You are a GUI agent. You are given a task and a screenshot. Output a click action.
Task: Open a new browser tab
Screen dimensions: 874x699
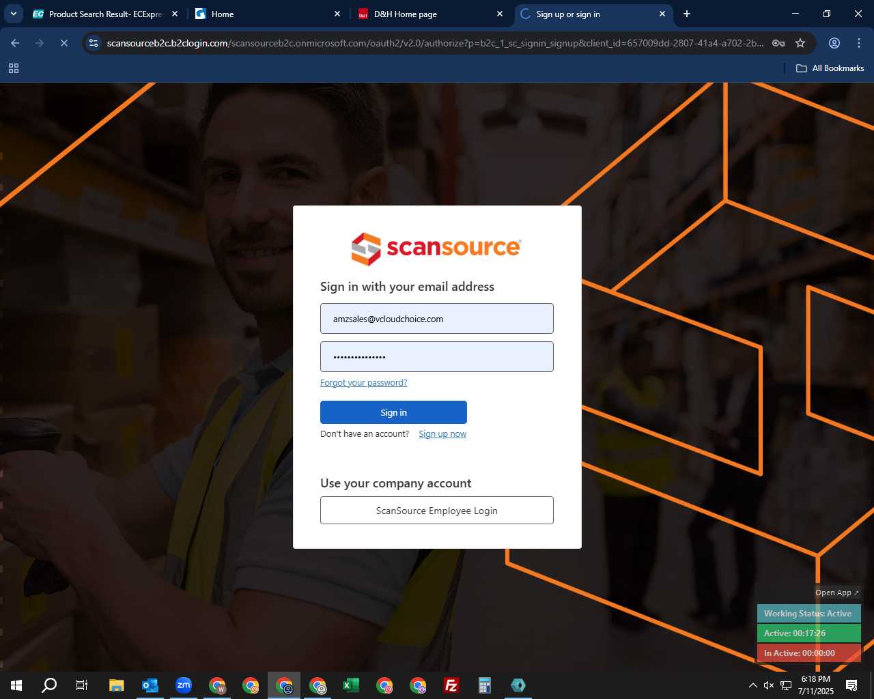(x=687, y=14)
